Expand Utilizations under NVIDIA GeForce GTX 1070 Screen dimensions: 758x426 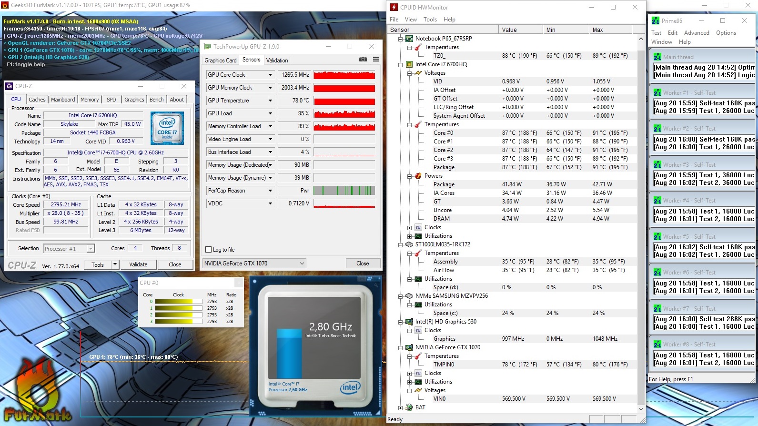click(409, 382)
